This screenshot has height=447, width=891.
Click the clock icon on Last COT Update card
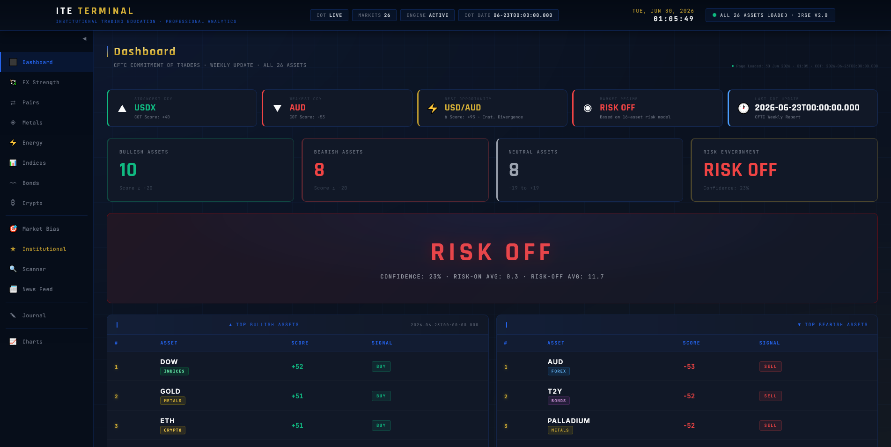tap(743, 108)
